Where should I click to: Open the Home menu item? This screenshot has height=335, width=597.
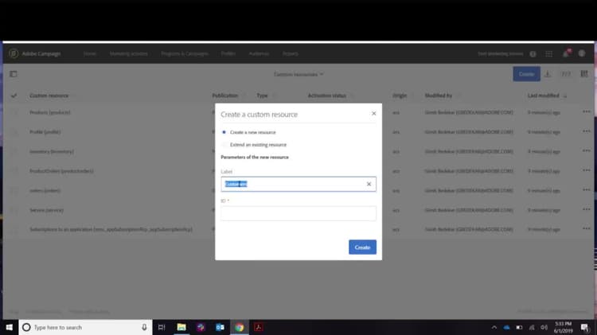(x=89, y=53)
